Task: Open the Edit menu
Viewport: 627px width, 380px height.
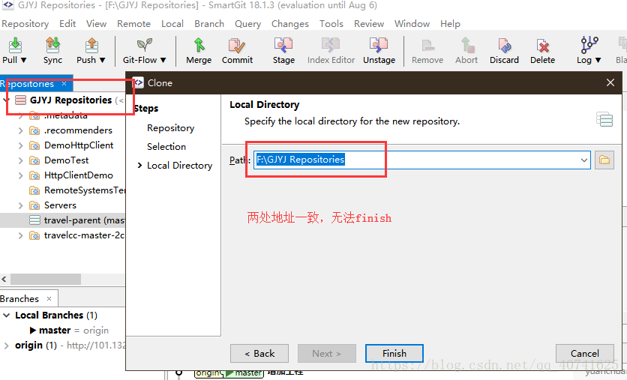Action: (67, 24)
